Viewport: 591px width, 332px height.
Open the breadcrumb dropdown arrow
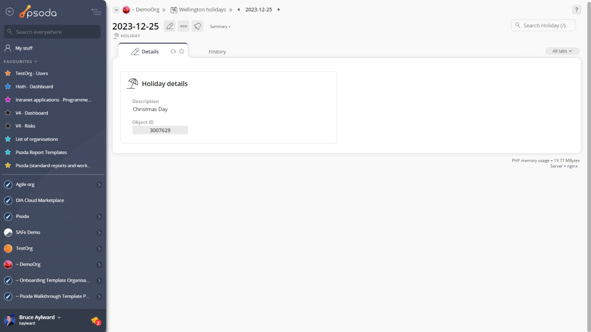pos(116,10)
